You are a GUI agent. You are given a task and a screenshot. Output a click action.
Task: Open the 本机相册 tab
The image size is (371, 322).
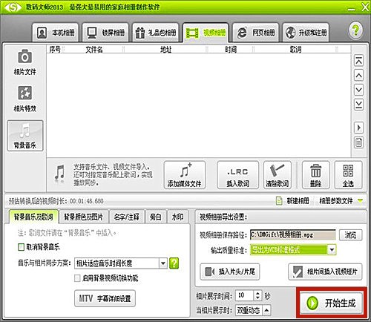(x=56, y=33)
